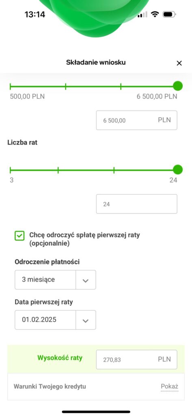Click the loan amount slider handle at 6 500,00 PLN

tap(178, 86)
